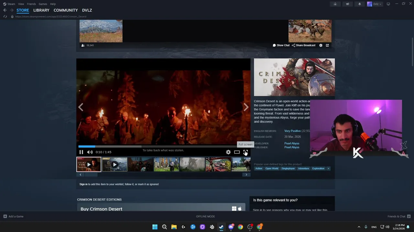Select the Action tag
The width and height of the screenshot is (414, 232).
coord(259,169)
